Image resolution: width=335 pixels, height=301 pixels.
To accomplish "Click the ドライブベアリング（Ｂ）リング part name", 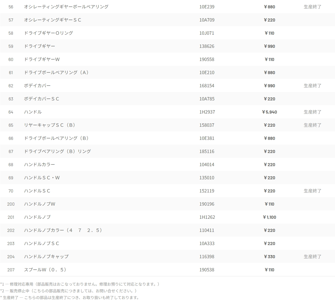I will click(57, 151).
